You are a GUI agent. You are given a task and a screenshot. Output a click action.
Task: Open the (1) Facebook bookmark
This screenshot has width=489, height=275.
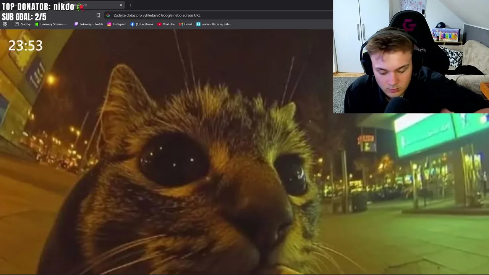tap(142, 24)
